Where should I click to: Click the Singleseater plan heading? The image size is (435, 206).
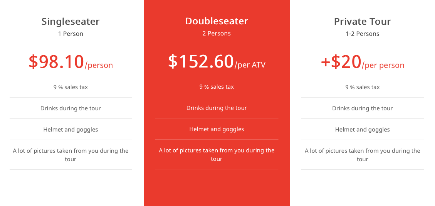[71, 21]
